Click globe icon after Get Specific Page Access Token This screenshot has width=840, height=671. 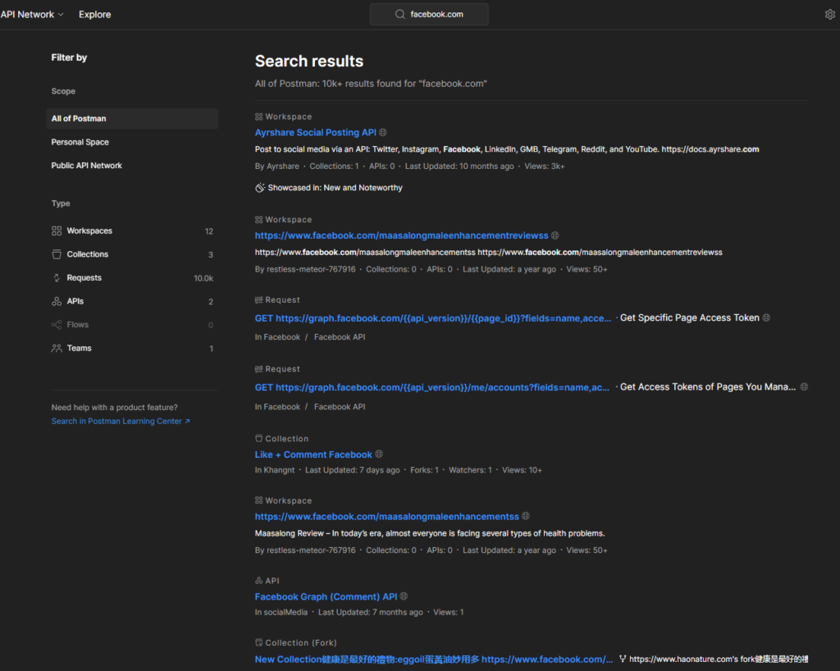[x=767, y=317]
